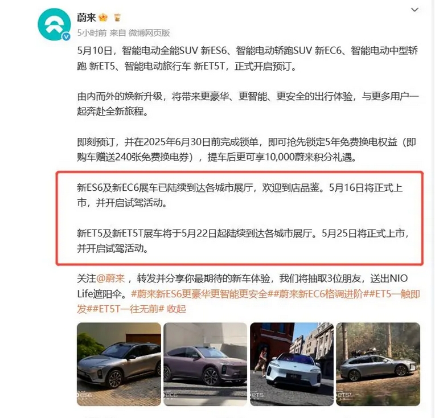The width and height of the screenshot is (435, 418).
Task: Open the 蔚来 account name link
Action: [x=87, y=18]
